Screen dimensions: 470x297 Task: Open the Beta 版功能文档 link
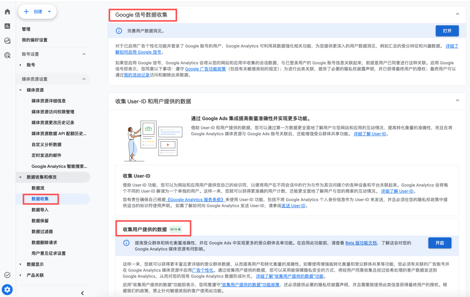coord(361,243)
